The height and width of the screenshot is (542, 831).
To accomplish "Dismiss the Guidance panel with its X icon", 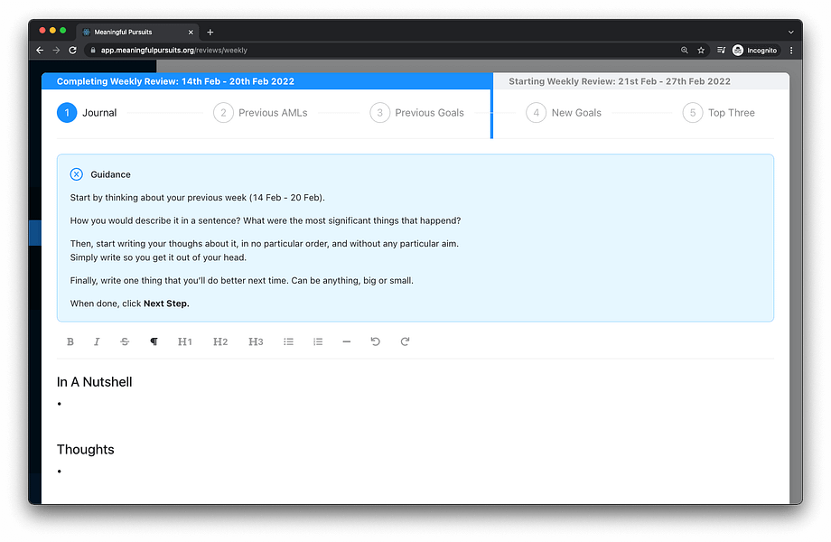I will pos(76,174).
